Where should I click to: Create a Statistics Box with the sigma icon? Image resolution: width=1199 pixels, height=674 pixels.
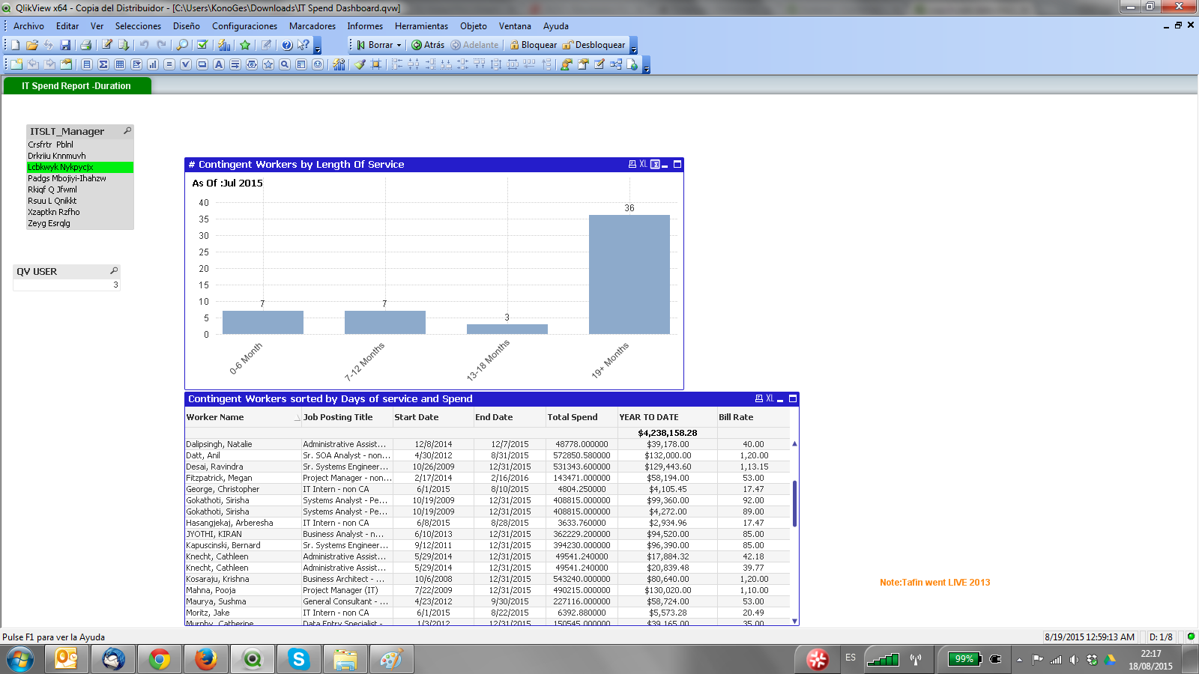click(103, 64)
